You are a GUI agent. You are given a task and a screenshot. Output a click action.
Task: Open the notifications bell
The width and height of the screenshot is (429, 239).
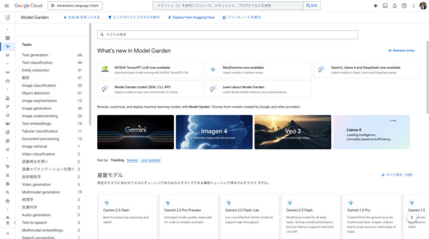(x=394, y=5)
